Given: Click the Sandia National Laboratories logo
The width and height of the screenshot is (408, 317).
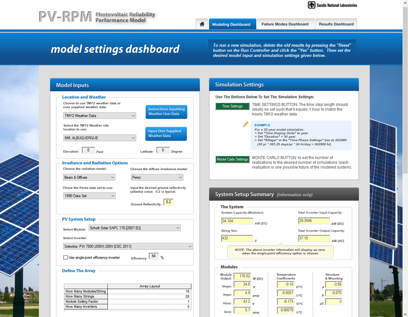Looking at the screenshot, I should point(332,5).
